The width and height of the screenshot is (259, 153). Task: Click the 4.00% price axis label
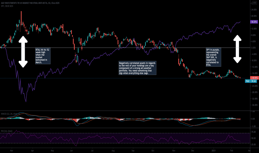(x=254, y=41)
